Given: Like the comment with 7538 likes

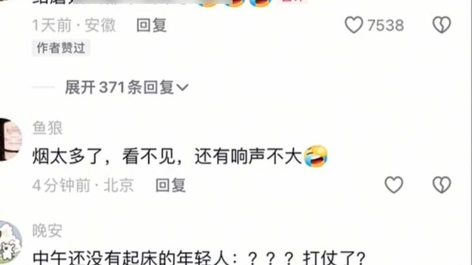Looking at the screenshot, I should [354, 25].
